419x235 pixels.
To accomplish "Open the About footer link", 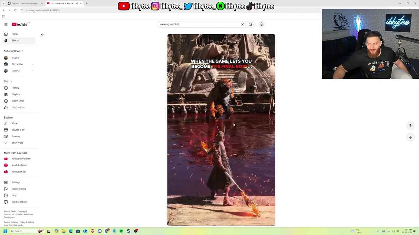I will [7, 211].
